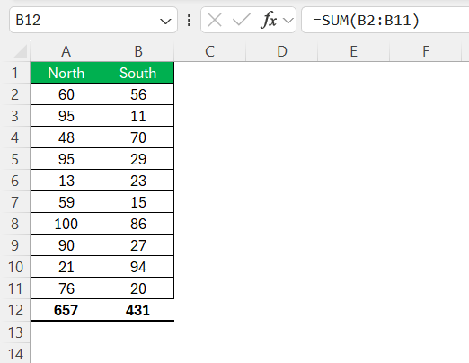Click the formula bar with =SUM(B2:B11)

(385, 20)
